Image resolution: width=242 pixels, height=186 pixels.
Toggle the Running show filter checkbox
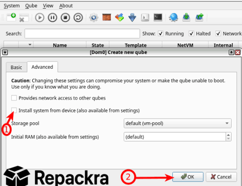pos(161,34)
